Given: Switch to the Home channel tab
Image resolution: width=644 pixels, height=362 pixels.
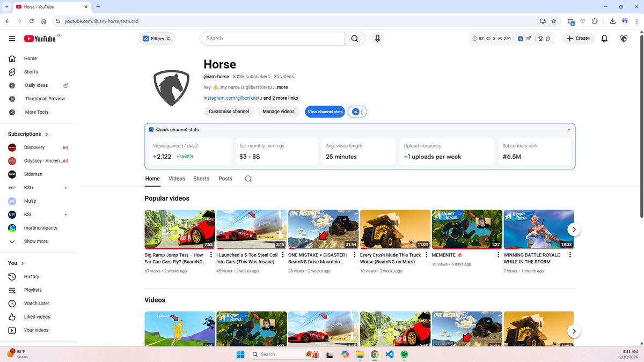Looking at the screenshot, I should [152, 179].
